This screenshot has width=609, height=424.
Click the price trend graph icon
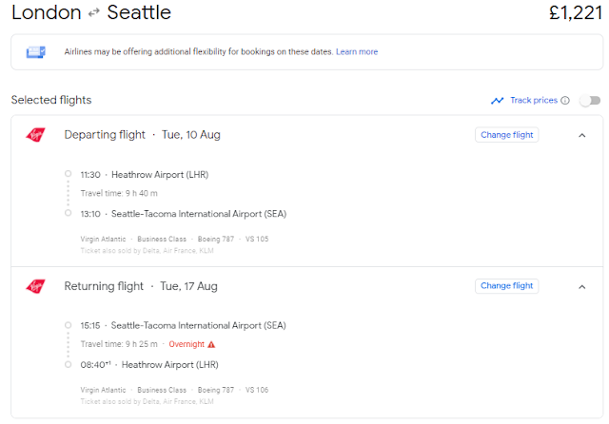pos(497,101)
